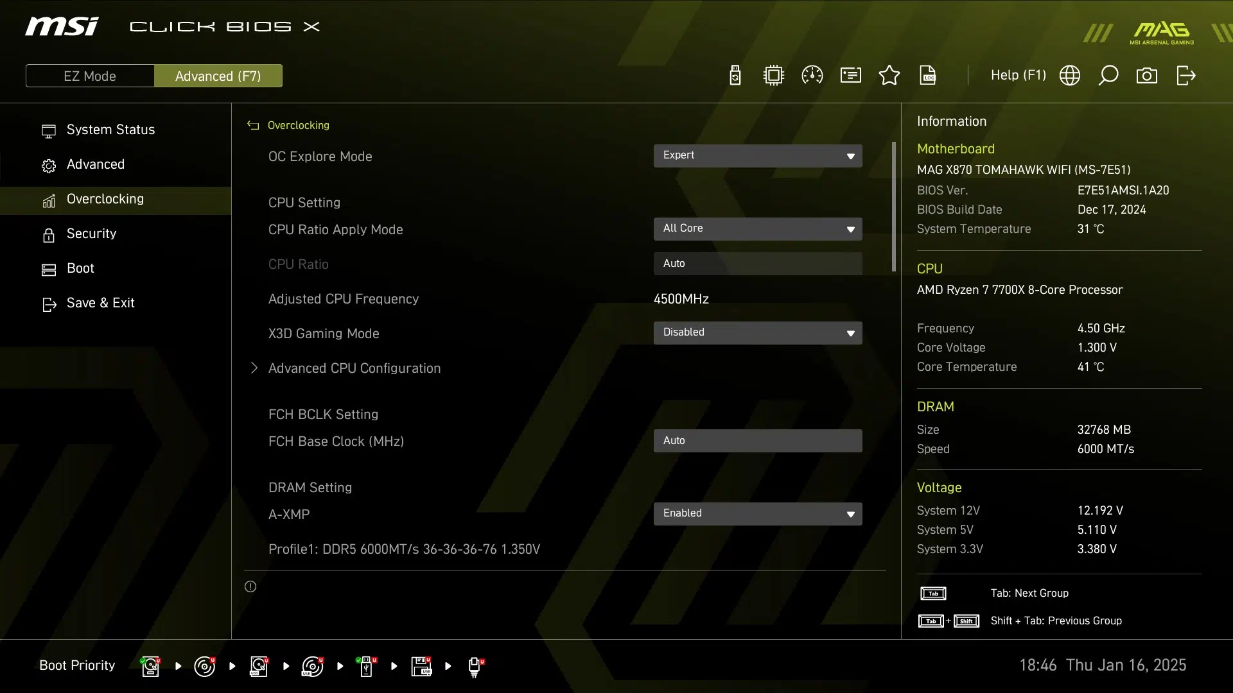
Task: Go back using Overclocking return arrow icon
Action: 253,126
